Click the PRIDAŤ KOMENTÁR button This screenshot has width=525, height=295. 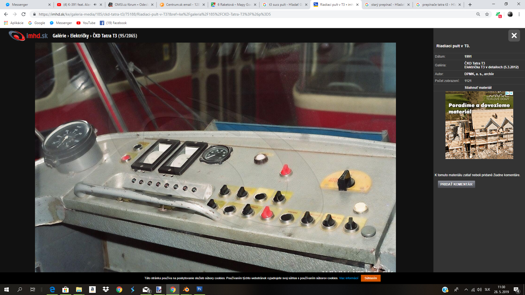click(x=456, y=184)
